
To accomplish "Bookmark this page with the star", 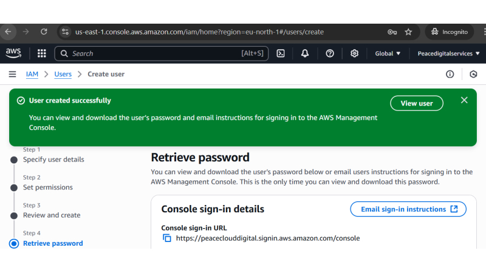I will coord(408,32).
